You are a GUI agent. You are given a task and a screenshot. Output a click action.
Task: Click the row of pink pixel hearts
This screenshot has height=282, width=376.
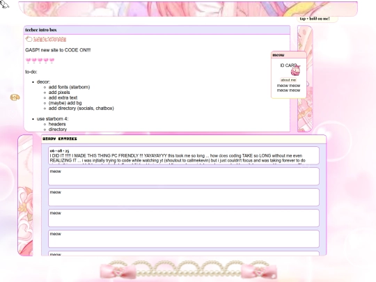(x=40, y=60)
